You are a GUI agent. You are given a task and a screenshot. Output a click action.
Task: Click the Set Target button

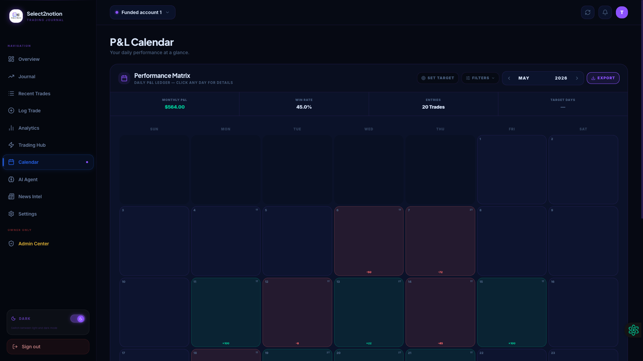[x=438, y=78]
